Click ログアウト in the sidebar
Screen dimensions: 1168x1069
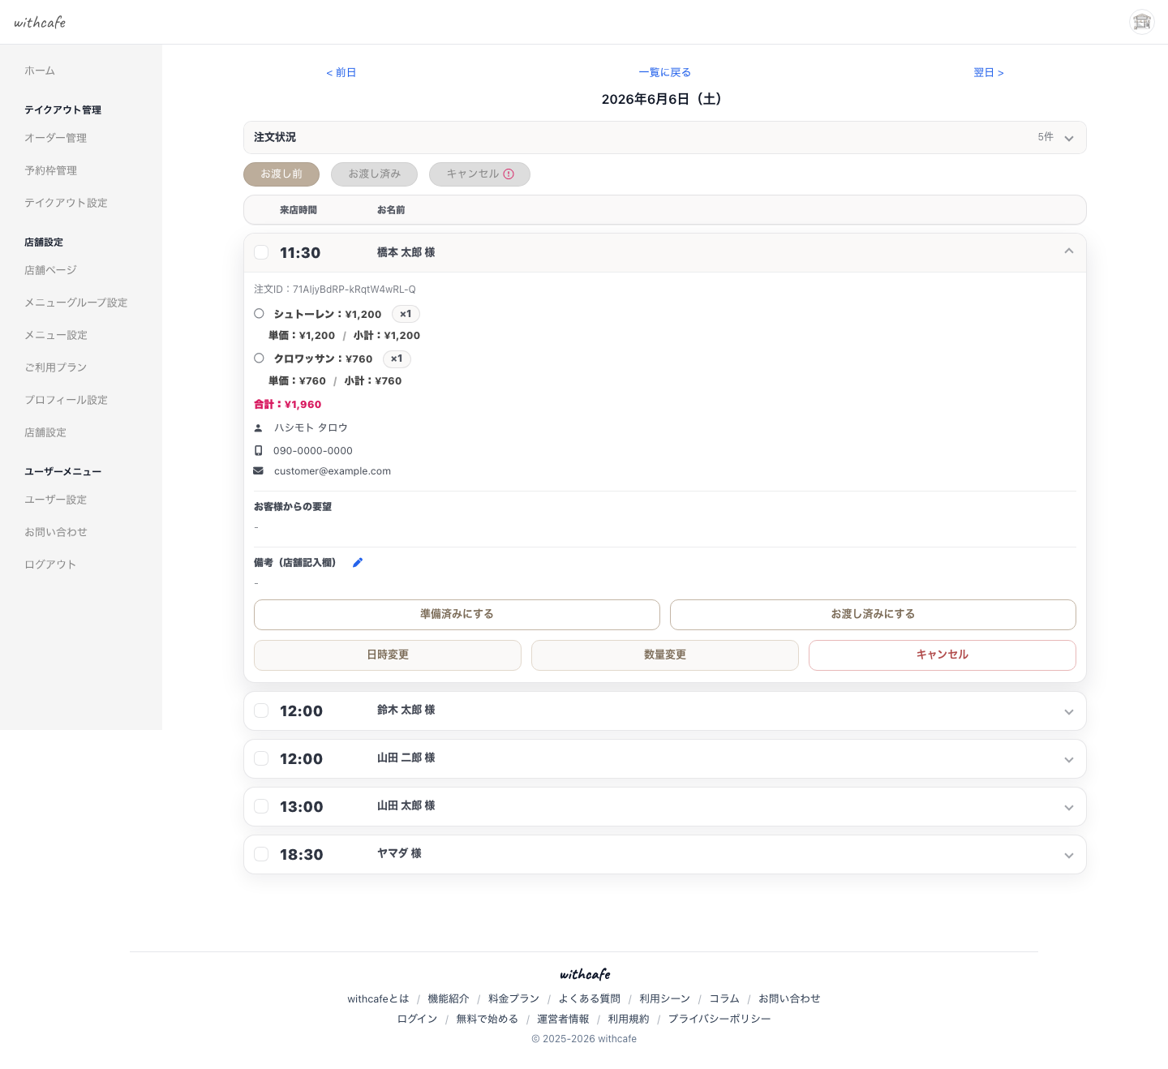click(50, 565)
